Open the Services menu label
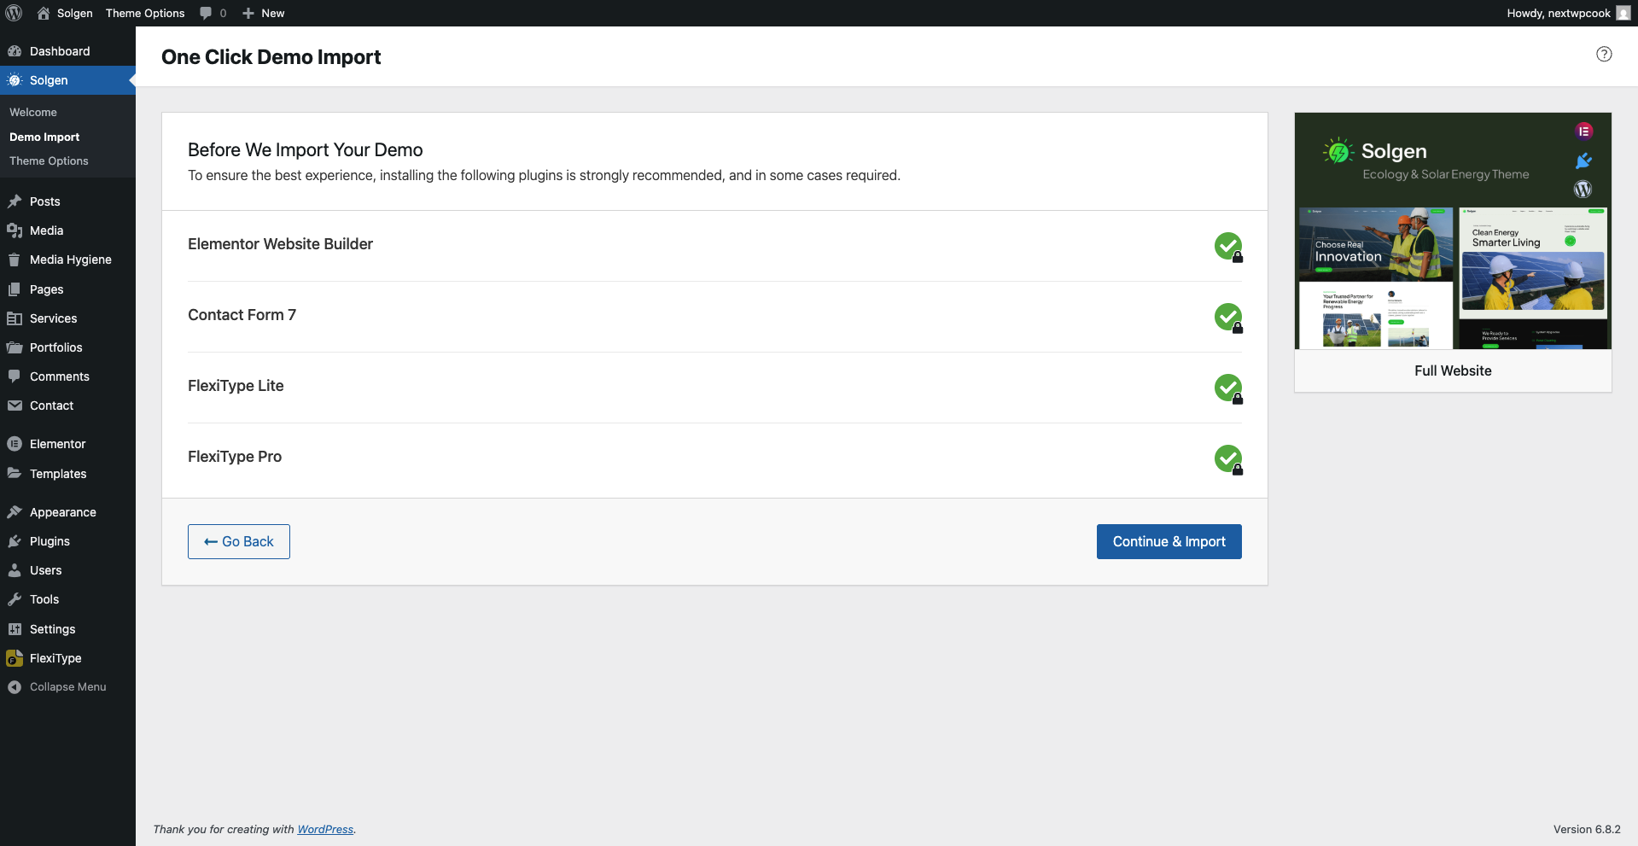Image resolution: width=1638 pixels, height=846 pixels. [x=53, y=318]
